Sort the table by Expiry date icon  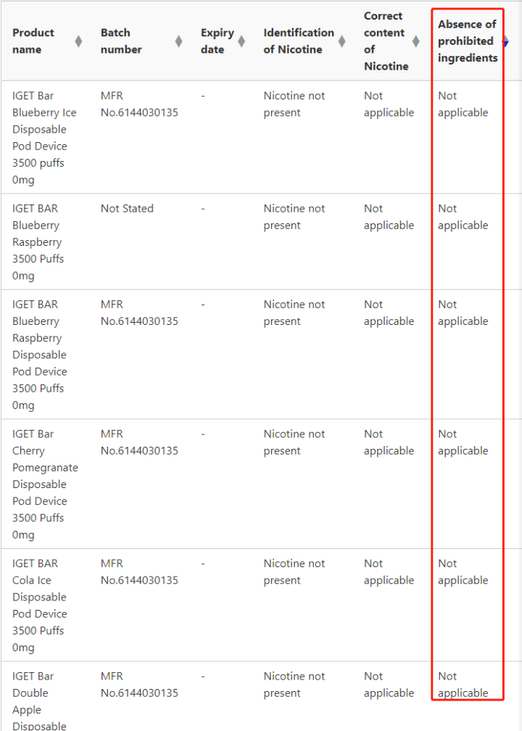tap(241, 41)
